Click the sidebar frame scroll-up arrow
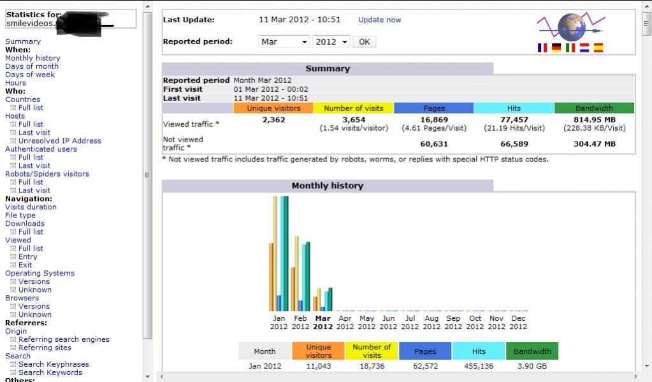The image size is (652, 382). point(148,6)
